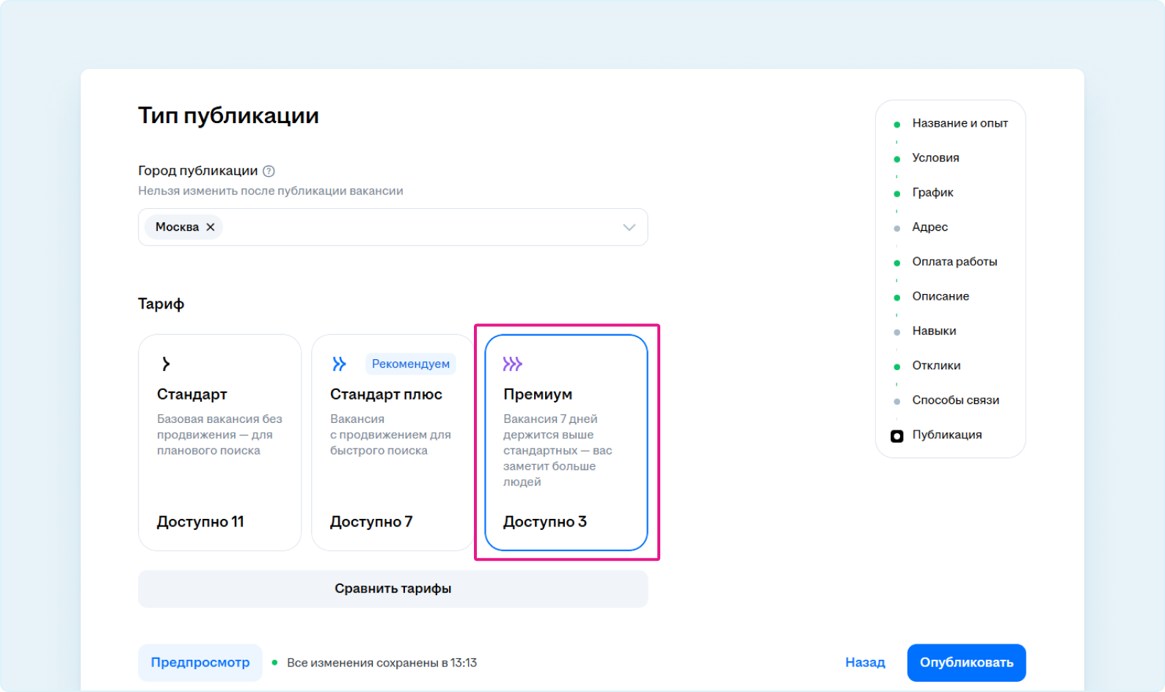Go back with the Назад link
1165x692 pixels.
pyautogui.click(x=865, y=663)
